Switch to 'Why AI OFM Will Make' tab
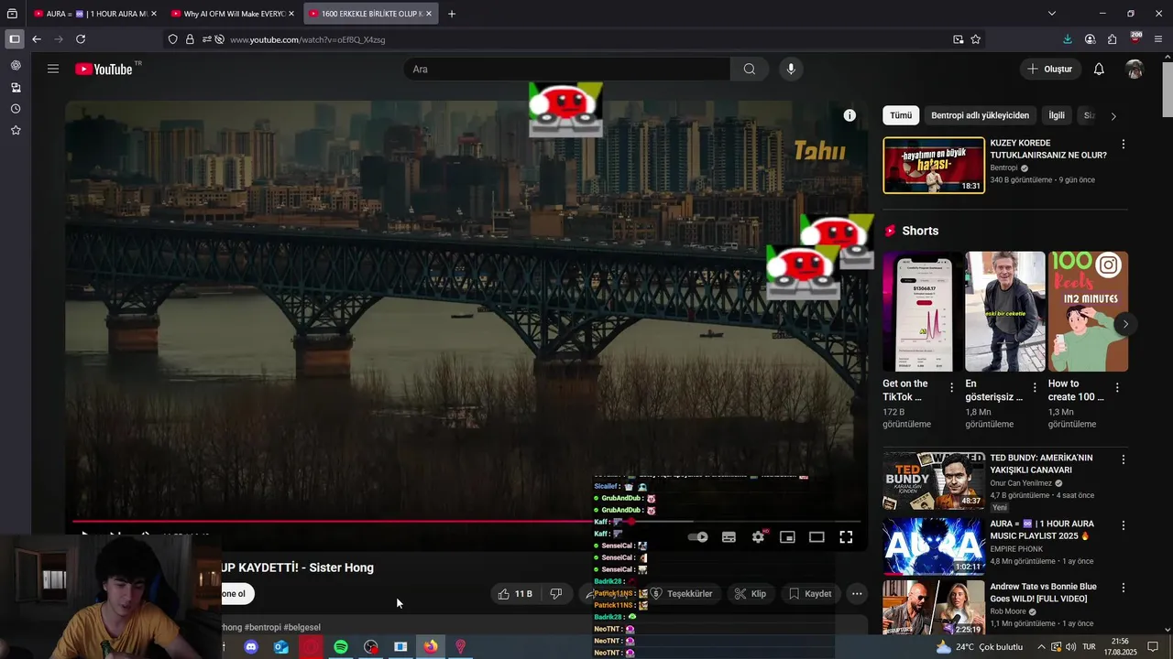1173x659 pixels. (233, 14)
